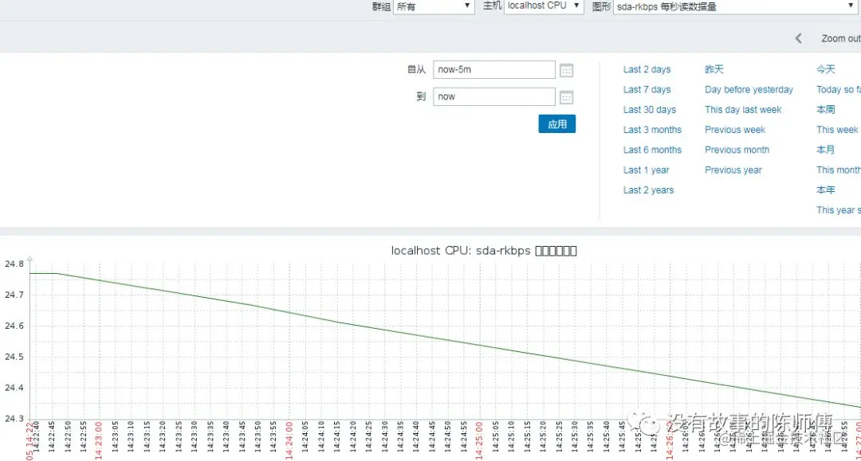Select the Previous year range

[x=733, y=170]
